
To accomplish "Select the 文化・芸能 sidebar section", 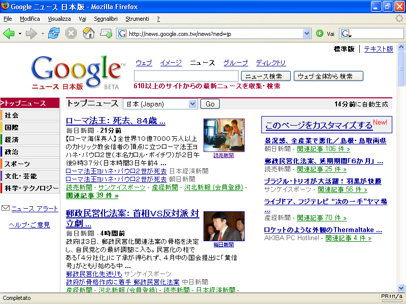I will (30, 176).
